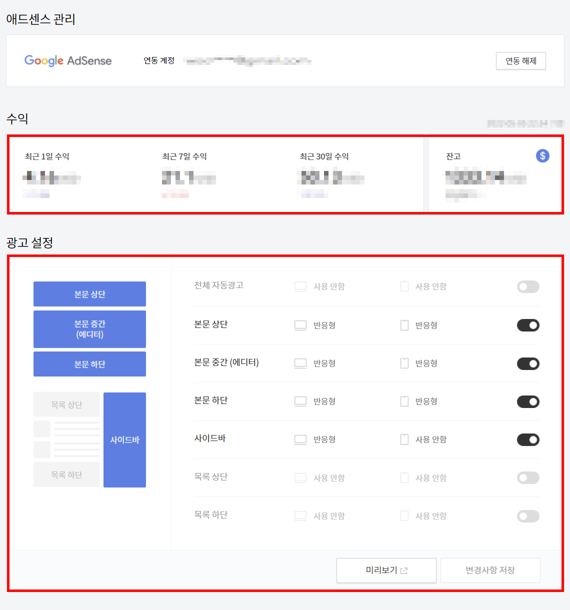The width and height of the screenshot is (570, 610).
Task: Click desktop icon in 목록 상단 row
Action: pos(300,477)
